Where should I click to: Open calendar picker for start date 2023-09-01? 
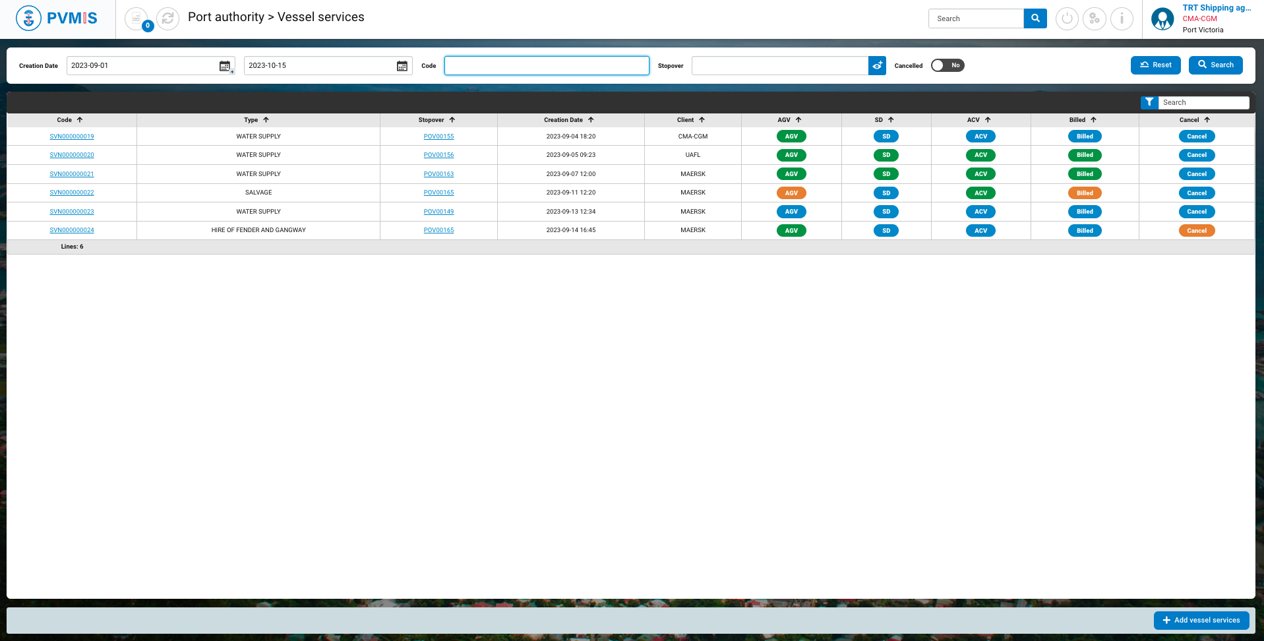pyautogui.click(x=225, y=66)
